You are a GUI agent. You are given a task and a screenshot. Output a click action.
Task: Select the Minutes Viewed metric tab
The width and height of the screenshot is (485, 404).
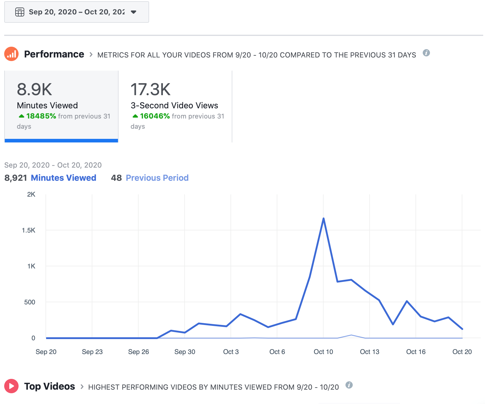[61, 106]
